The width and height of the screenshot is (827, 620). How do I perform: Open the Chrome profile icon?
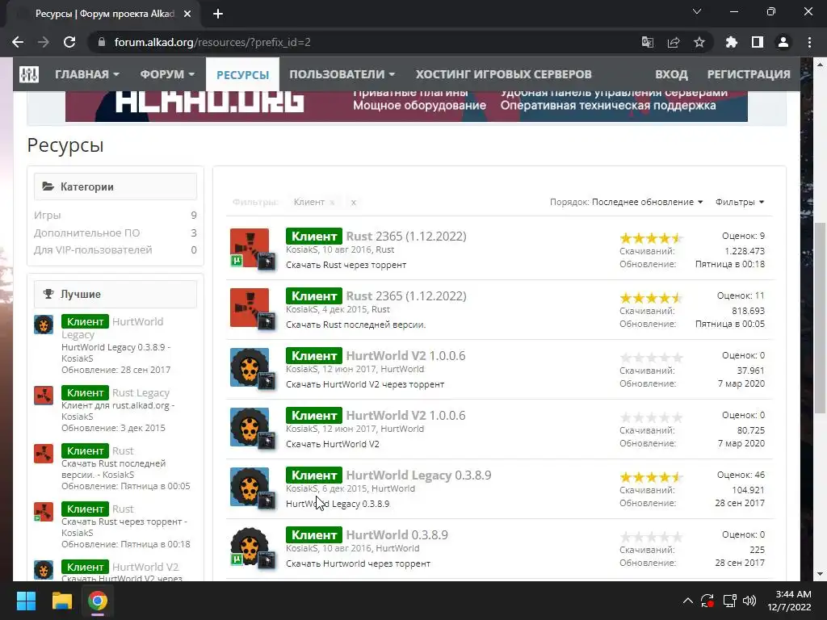(x=783, y=42)
